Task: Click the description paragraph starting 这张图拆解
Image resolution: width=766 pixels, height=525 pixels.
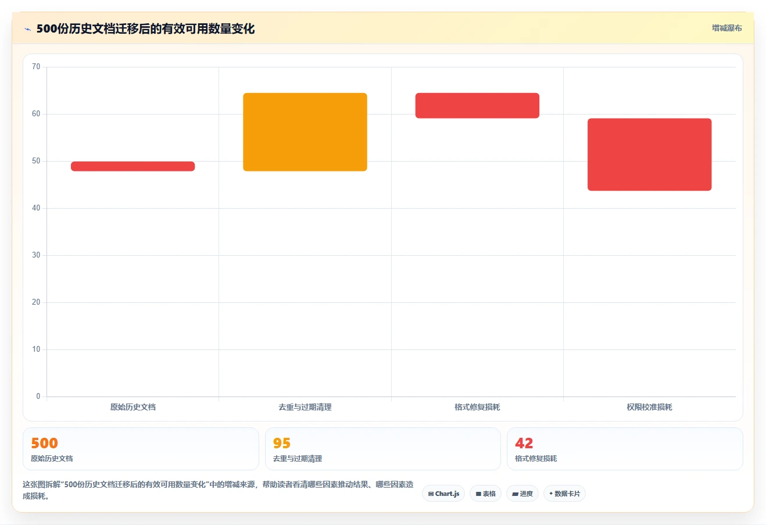Action: click(x=218, y=490)
